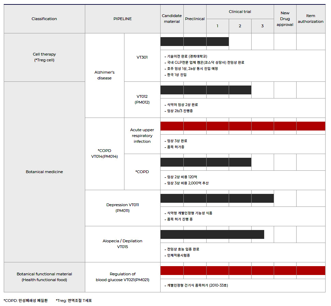This screenshot has height=306, width=331.
Task: Select the Botanical functional material cell
Action: click(x=44, y=277)
